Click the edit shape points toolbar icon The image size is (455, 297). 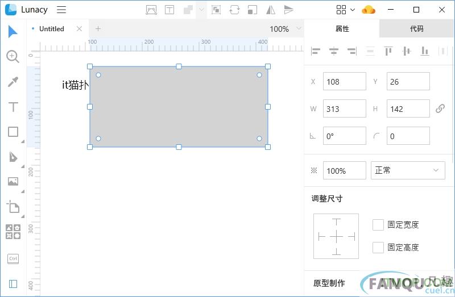tap(151, 10)
